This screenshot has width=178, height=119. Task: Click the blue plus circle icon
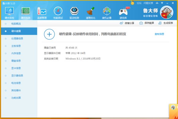(x=49, y=34)
